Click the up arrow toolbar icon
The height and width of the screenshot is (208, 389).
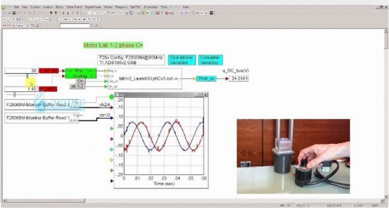tap(51, 13)
